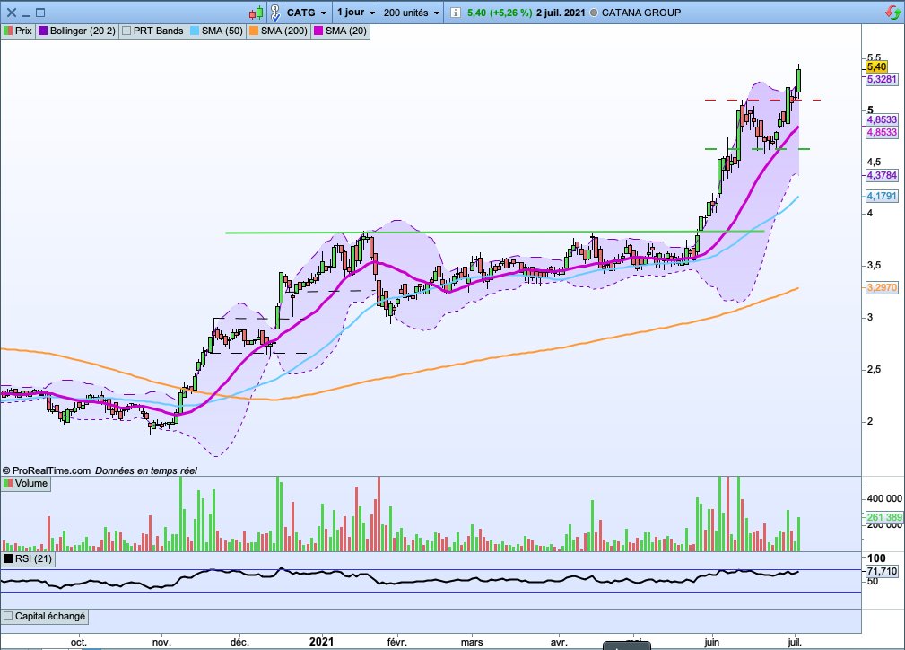Toggle the PRT Bands overlay visibility
Screen dimensions: 905x650
(x=127, y=30)
